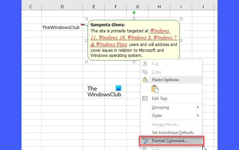Image resolution: width=239 pixels, height=150 pixels.
Task: Open the Grouping submenu
Action: tap(171, 107)
